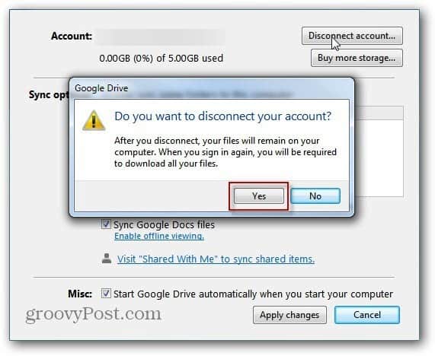The width and height of the screenshot is (435, 356).
Task: Click the Misc section label
Action: tap(80, 294)
